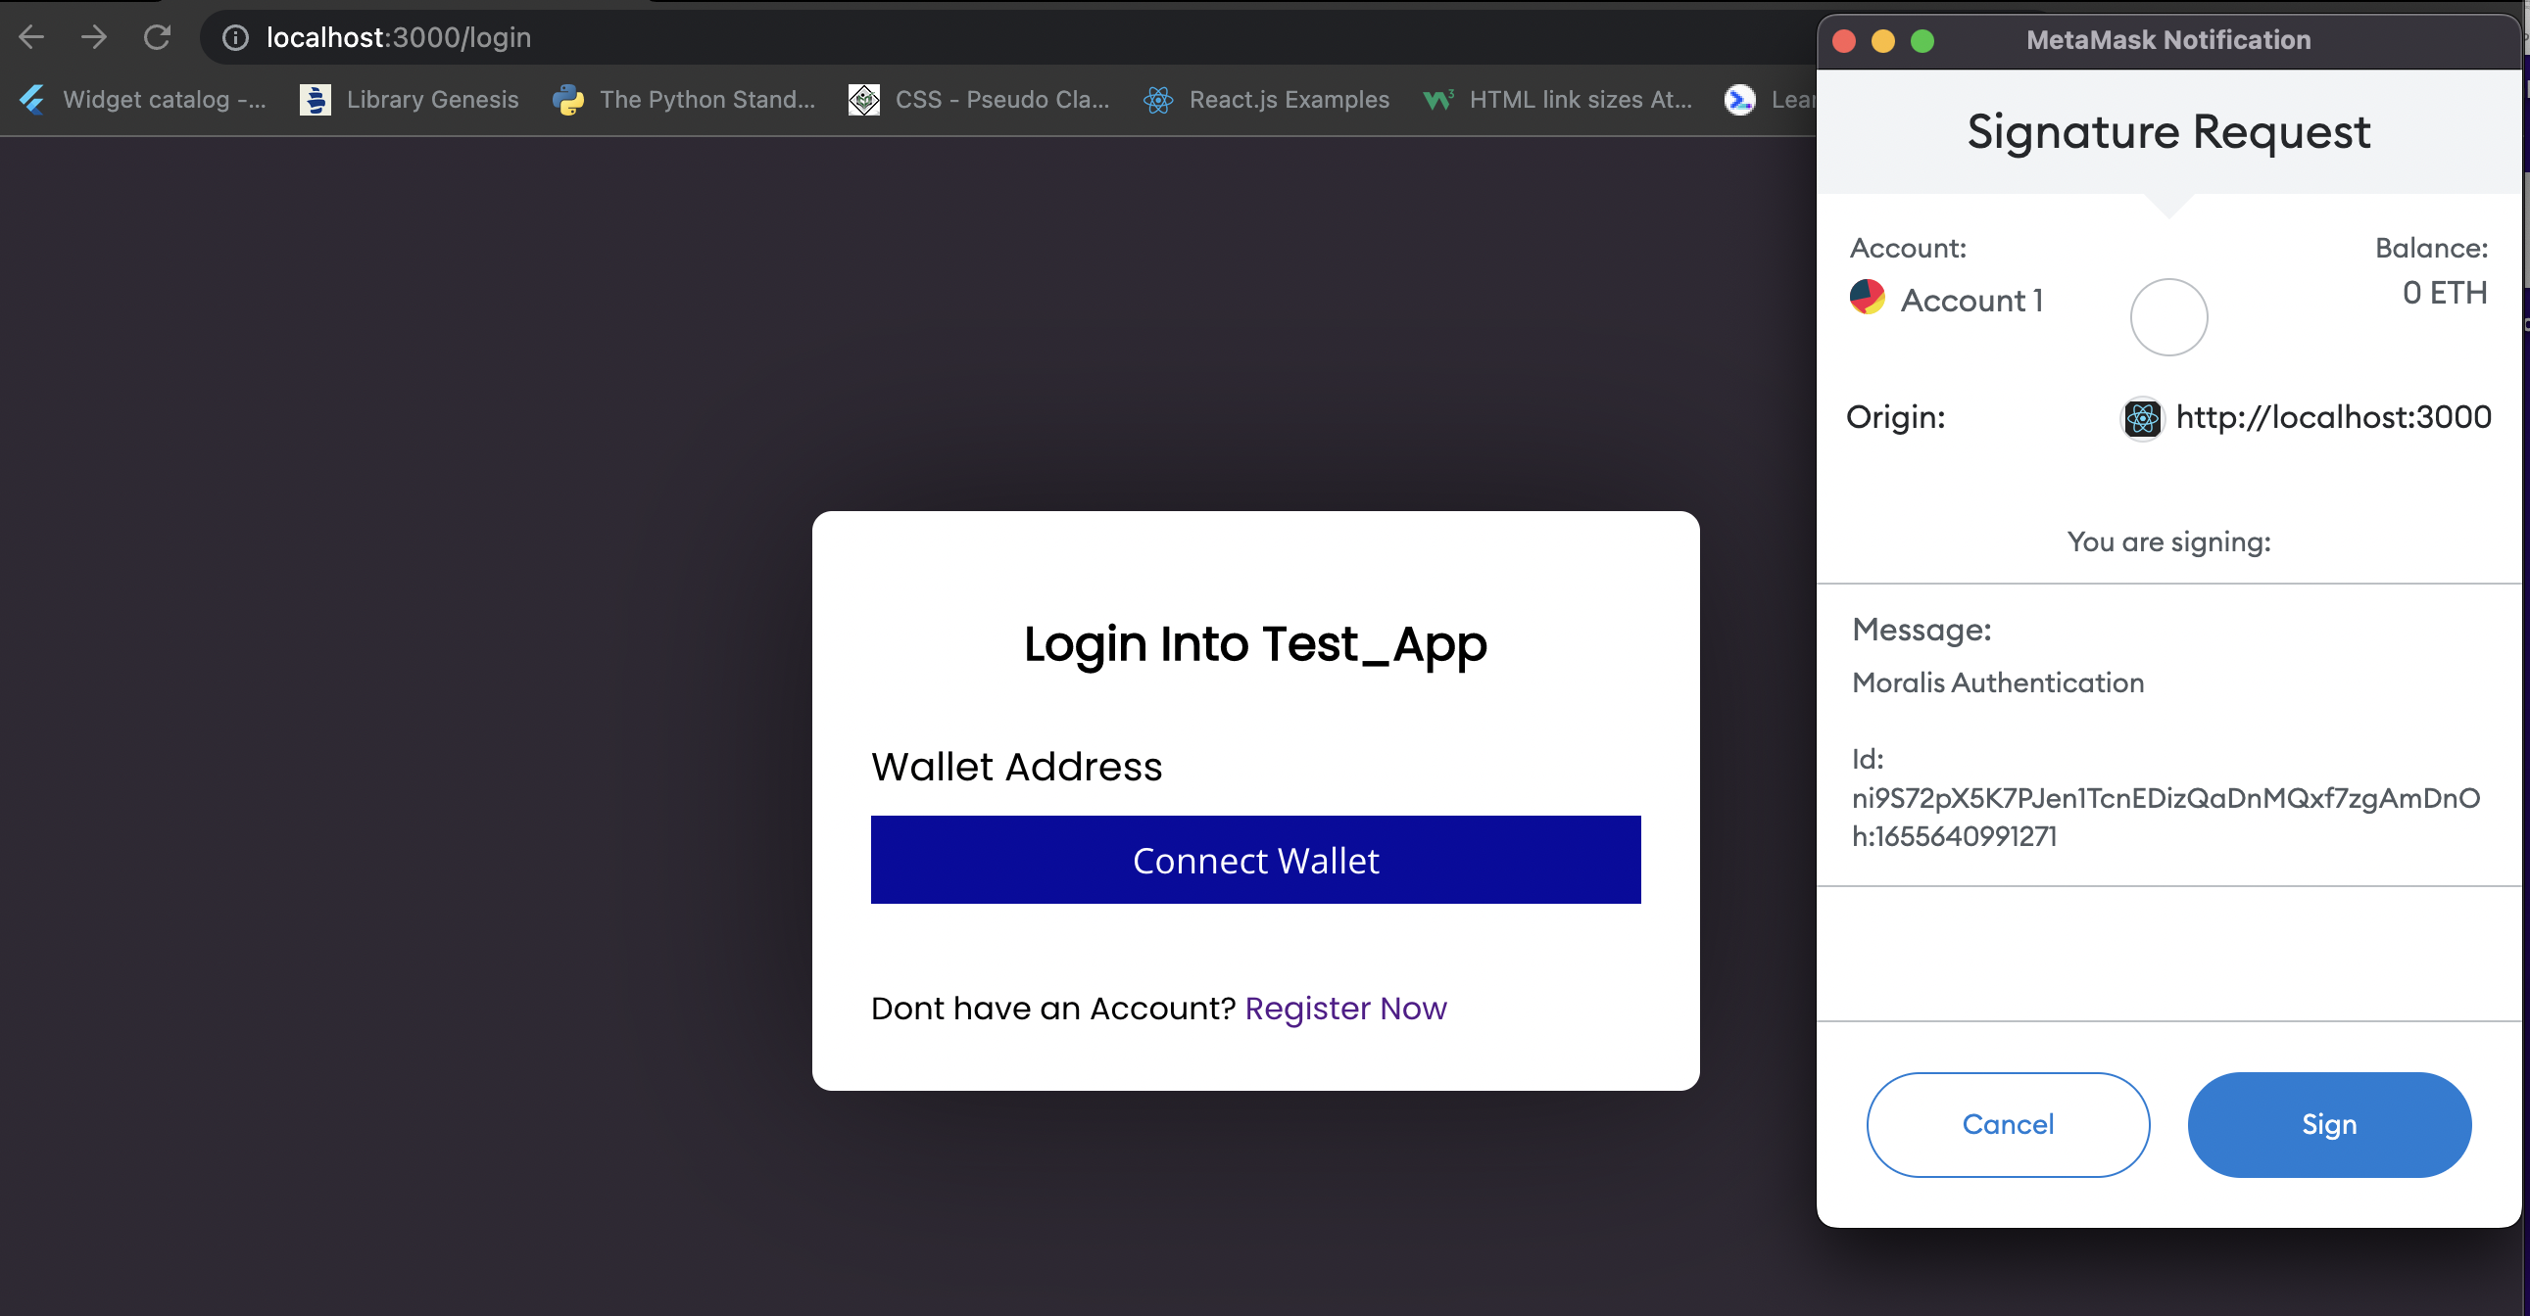Open the Library Genesis bookmark
The width and height of the screenshot is (2530, 1316).
(x=410, y=99)
